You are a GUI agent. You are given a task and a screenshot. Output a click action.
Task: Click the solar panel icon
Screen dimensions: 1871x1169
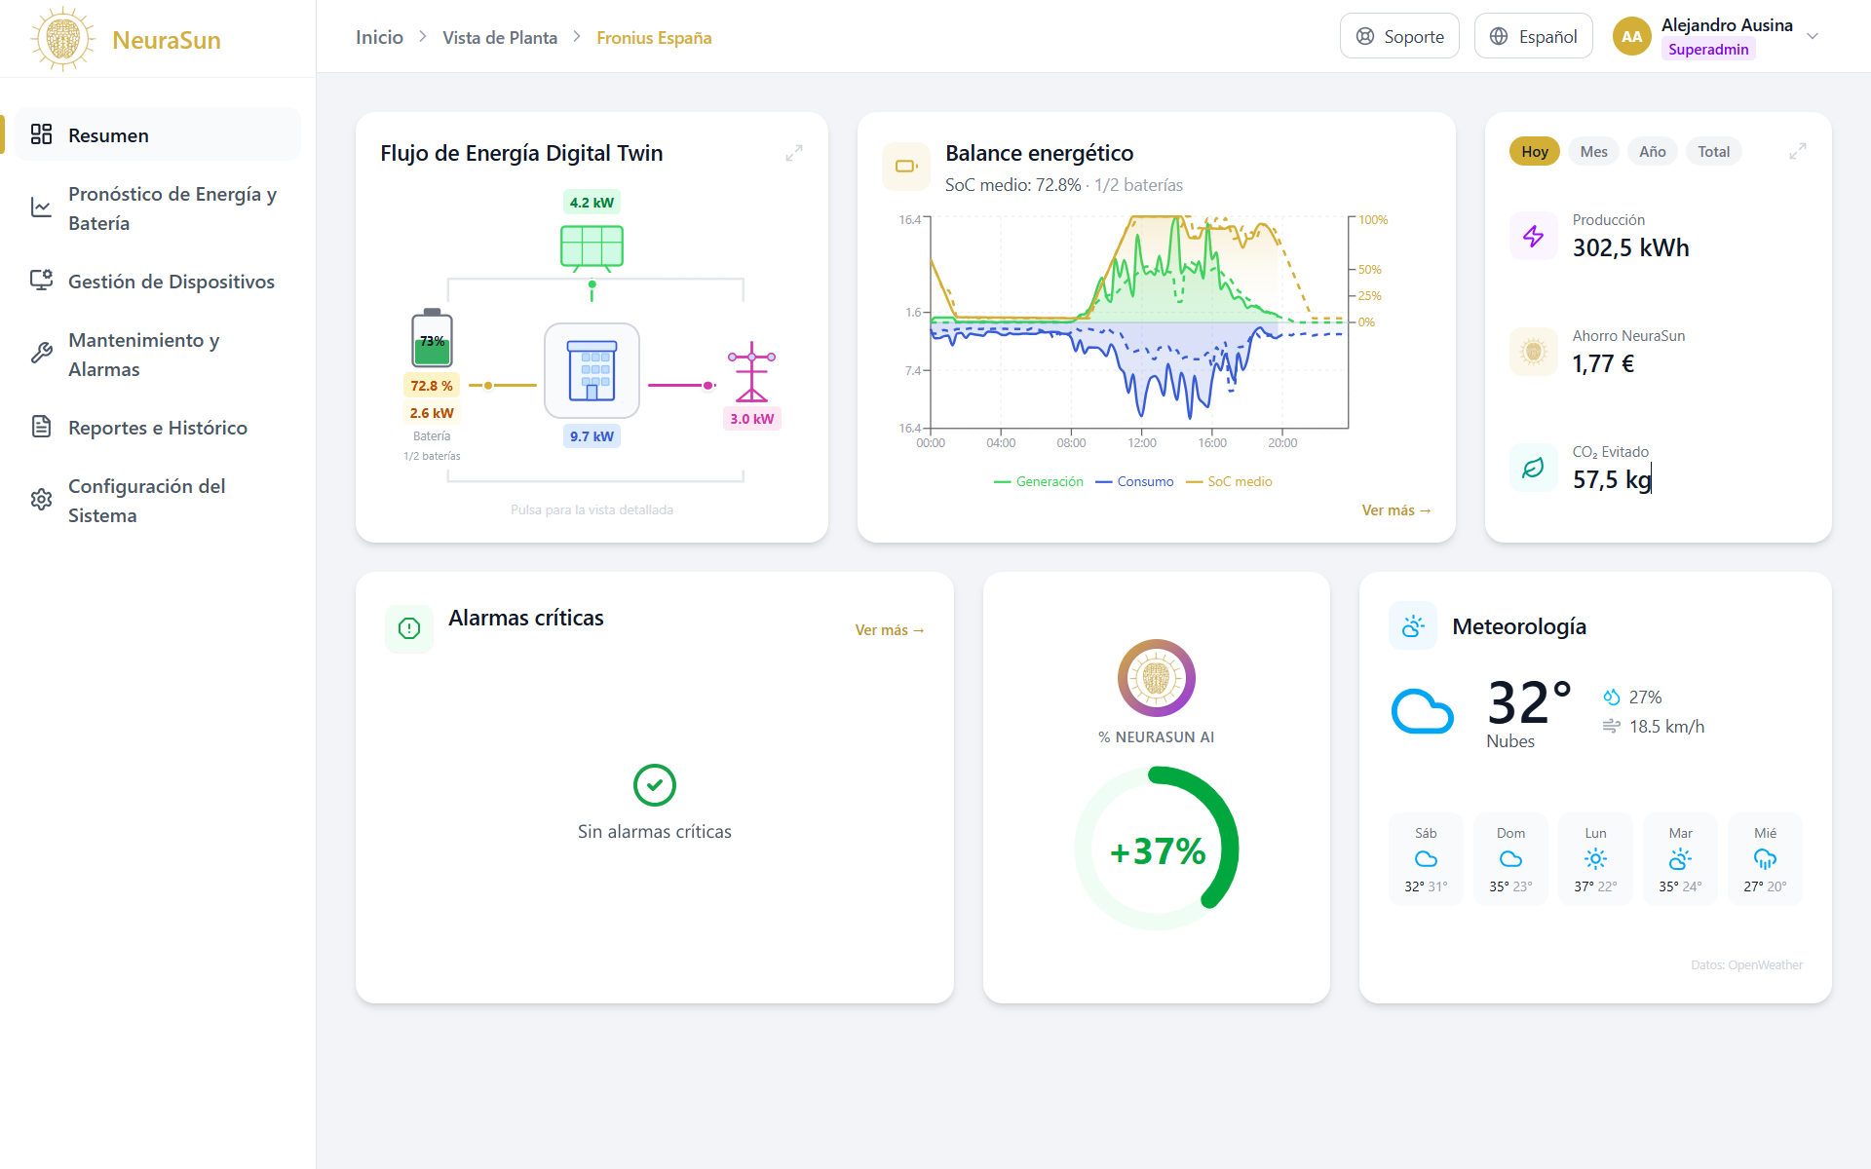592,247
